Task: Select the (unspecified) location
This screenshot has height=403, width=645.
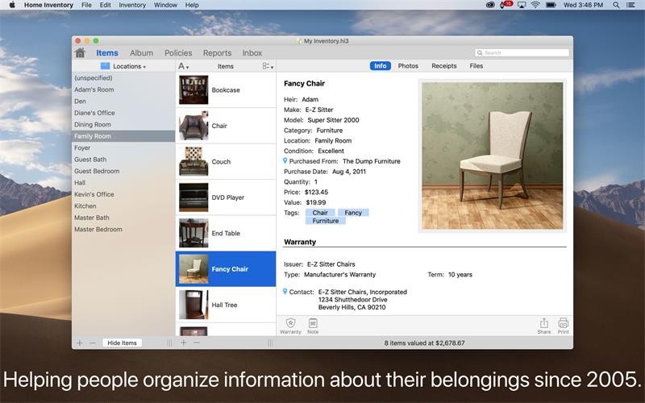Action: tap(123, 77)
